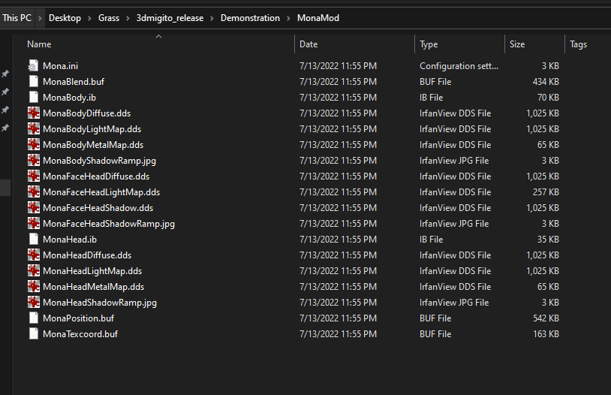Screen dimensions: 611x395
Task: Jump to Demonstration folder breadcrumb
Action: pyautogui.click(x=250, y=18)
